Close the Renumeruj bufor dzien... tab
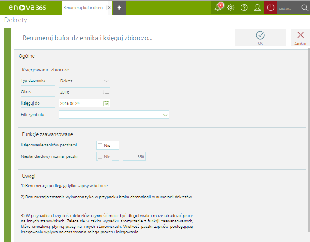This screenshot has width=310, height=242. [x=109, y=8]
